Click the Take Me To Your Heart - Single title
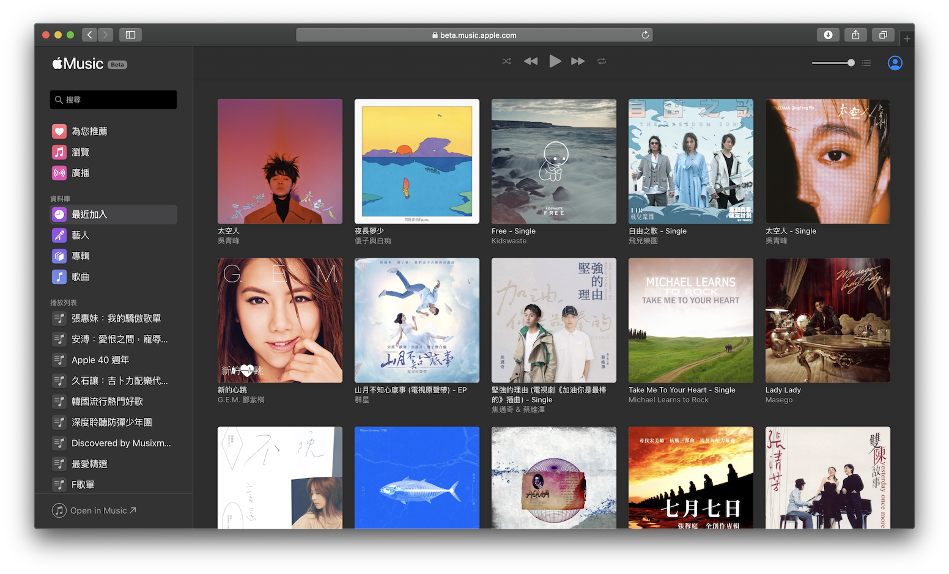 pos(682,390)
